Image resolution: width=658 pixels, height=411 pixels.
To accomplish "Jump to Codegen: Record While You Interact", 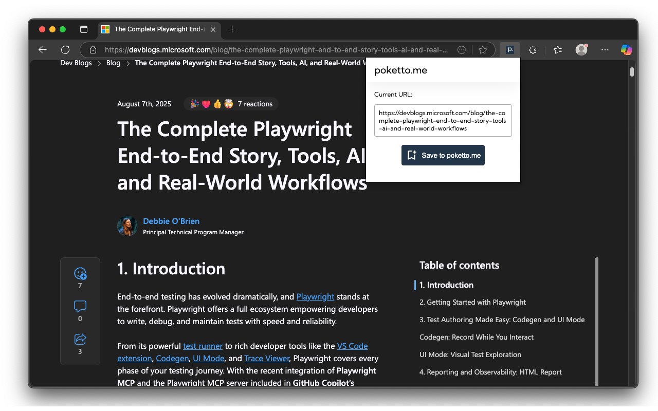I will coord(477,337).
